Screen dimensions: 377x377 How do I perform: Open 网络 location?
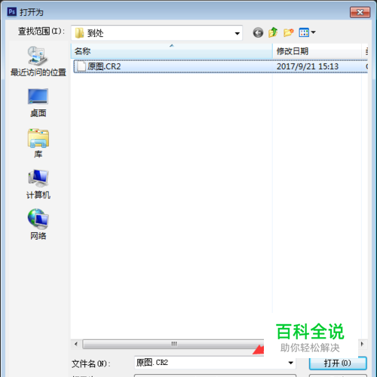click(x=38, y=225)
